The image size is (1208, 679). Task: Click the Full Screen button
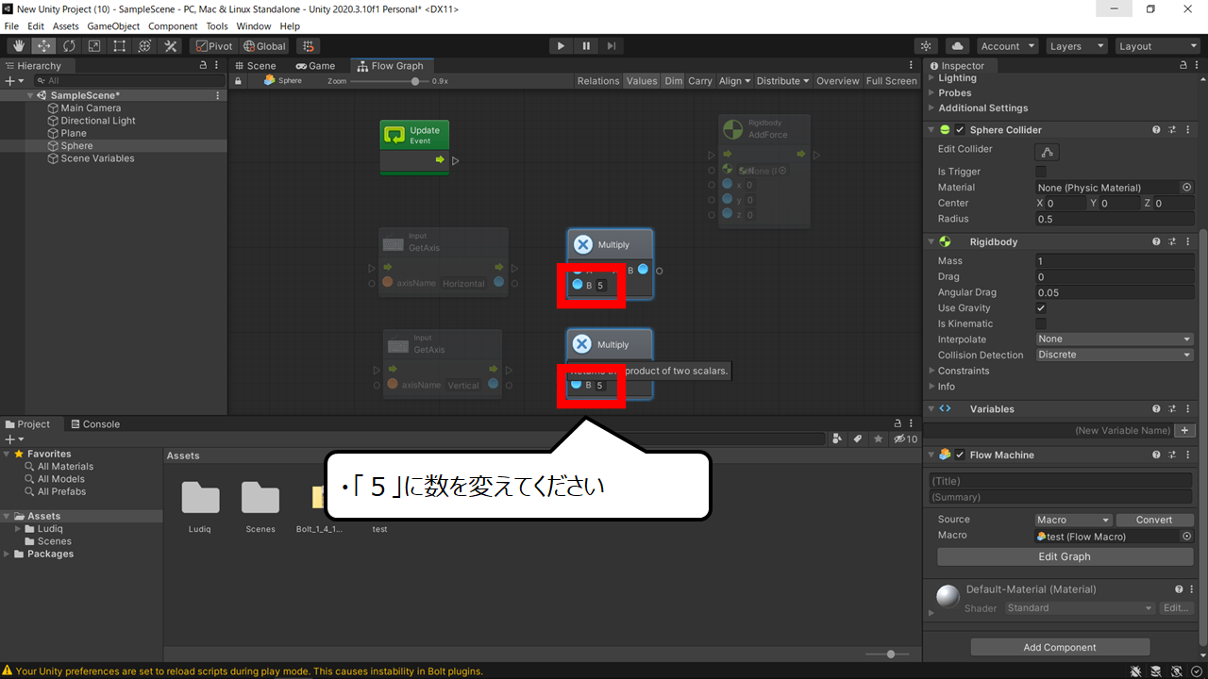pos(892,81)
